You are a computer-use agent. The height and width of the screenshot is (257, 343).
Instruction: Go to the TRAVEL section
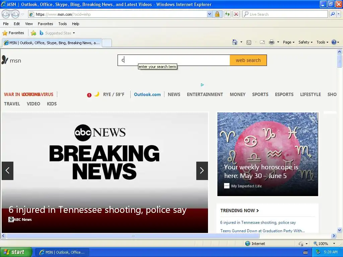point(12,104)
